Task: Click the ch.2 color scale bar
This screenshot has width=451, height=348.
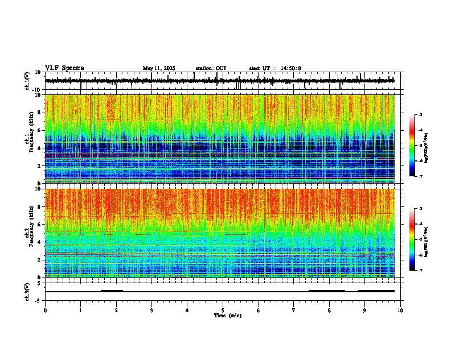Action: (x=412, y=239)
